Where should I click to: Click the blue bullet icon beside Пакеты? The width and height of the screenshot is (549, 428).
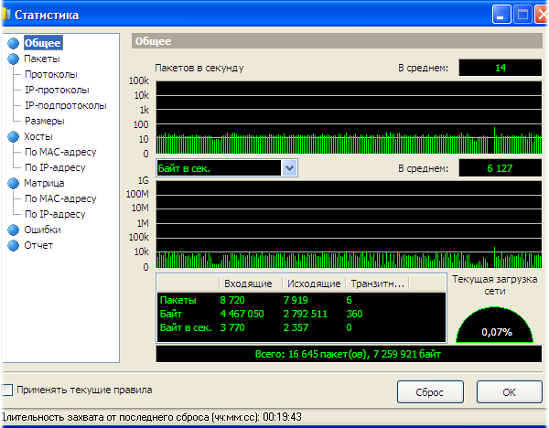pos(14,59)
